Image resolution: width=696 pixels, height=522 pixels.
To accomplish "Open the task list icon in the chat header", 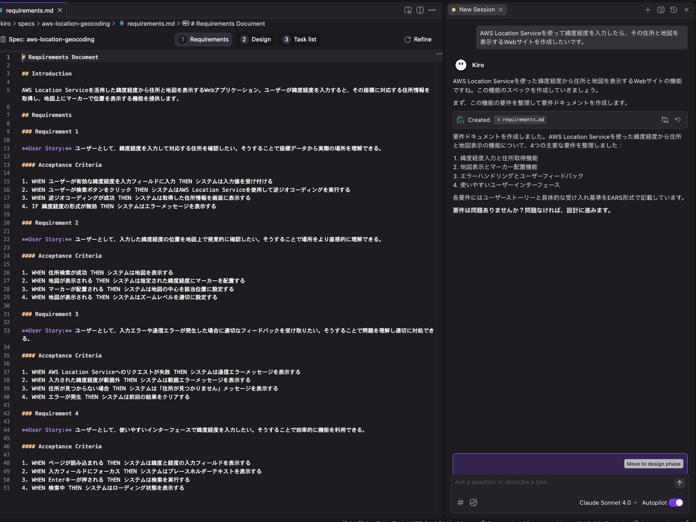I will pos(661,10).
